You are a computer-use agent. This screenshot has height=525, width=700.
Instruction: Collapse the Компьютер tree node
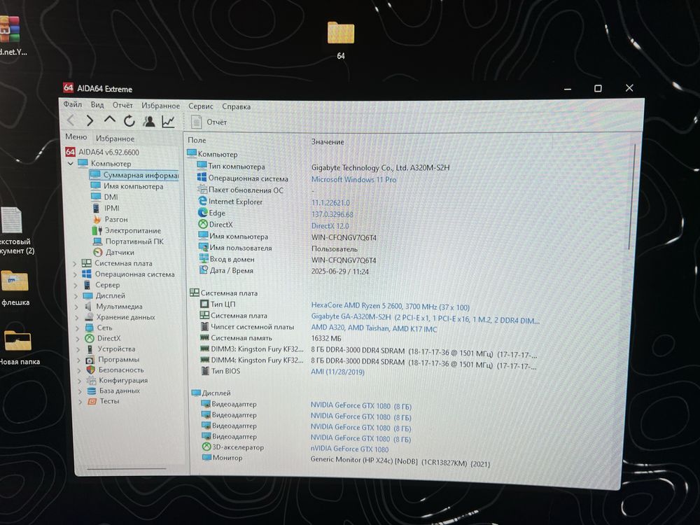pos(70,163)
